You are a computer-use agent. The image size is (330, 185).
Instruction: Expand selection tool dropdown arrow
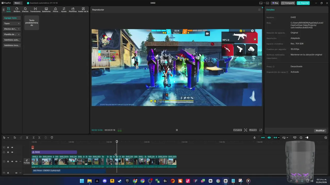point(8,138)
